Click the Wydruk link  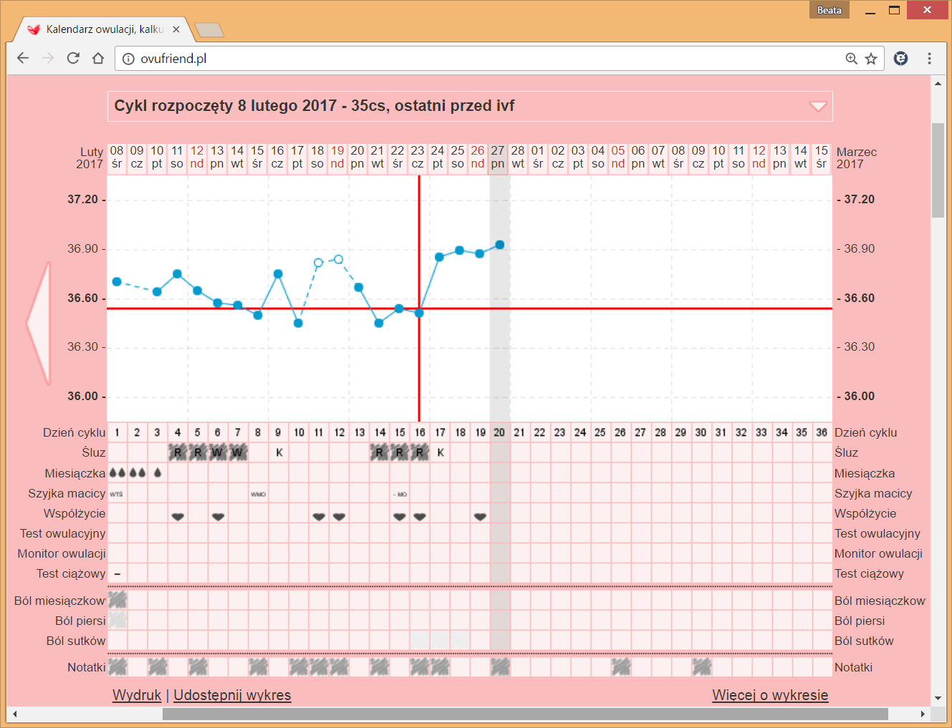137,695
